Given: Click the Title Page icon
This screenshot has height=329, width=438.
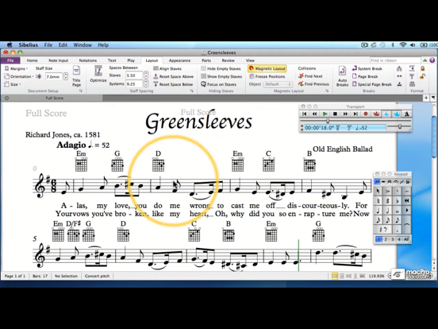Looking at the screenshot, I should click(x=76, y=76).
